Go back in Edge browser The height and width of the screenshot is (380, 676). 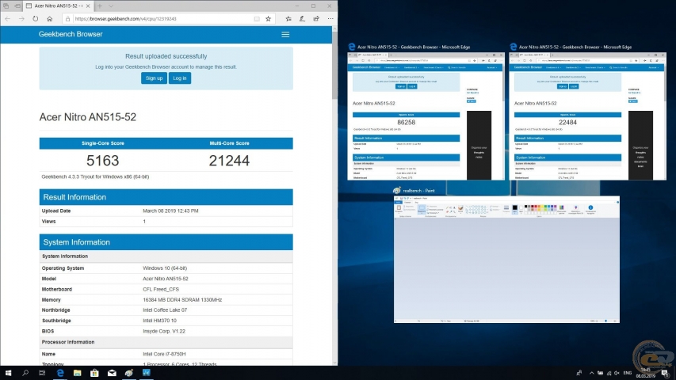pos(7,18)
